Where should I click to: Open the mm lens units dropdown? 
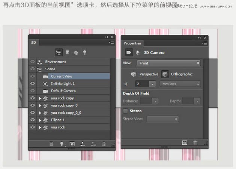click(180, 84)
